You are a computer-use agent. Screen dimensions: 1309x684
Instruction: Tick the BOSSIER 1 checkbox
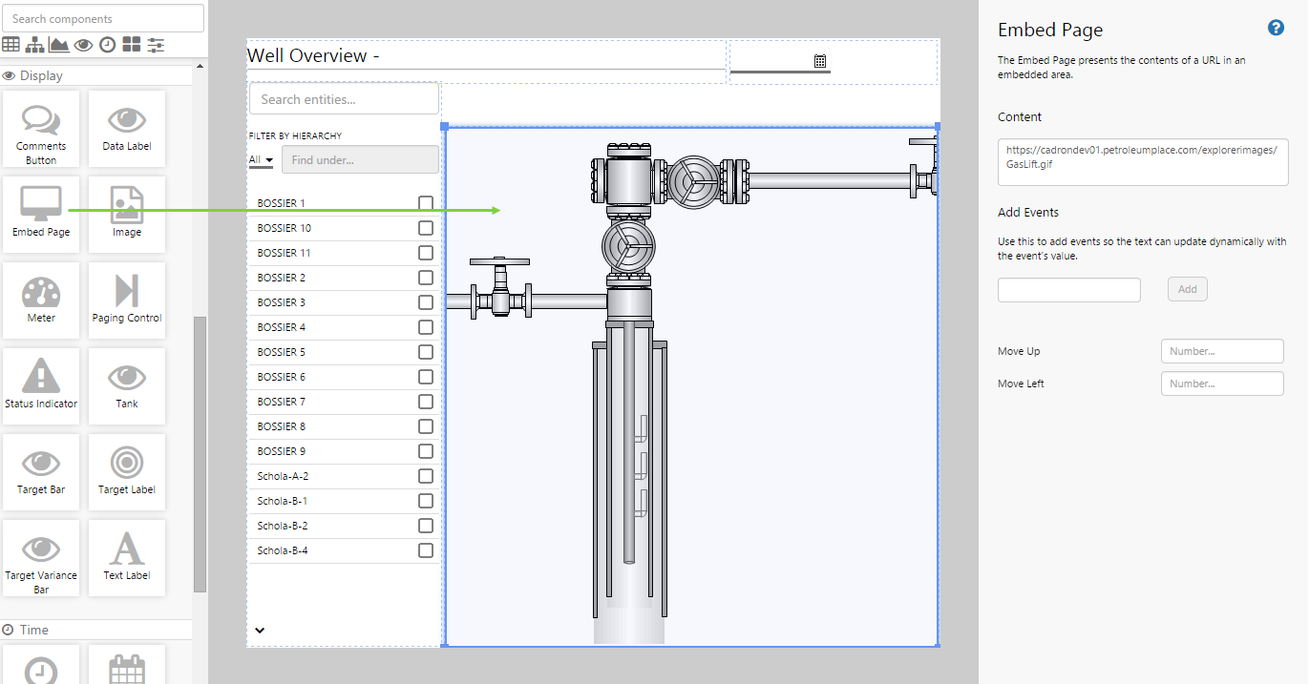[426, 203]
